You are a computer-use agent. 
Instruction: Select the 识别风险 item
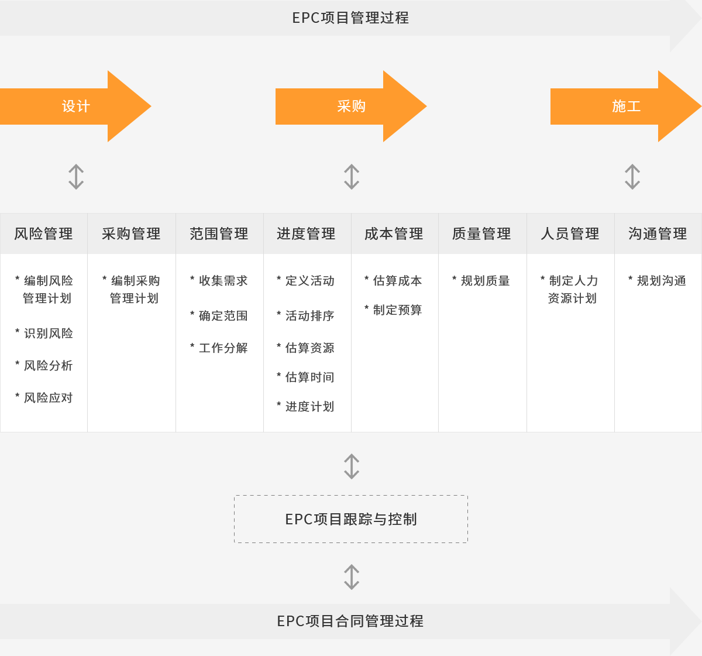tap(44, 334)
